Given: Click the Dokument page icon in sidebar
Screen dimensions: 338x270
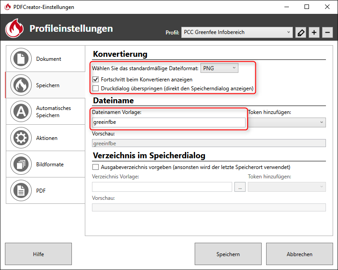Looking at the screenshot, I should 20,59.
